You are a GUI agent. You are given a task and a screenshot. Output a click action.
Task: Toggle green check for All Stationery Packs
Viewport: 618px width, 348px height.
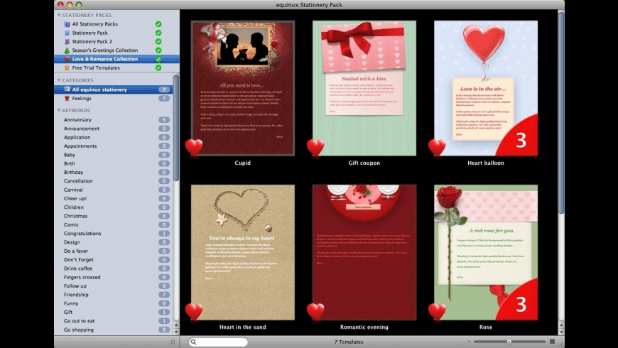click(158, 24)
